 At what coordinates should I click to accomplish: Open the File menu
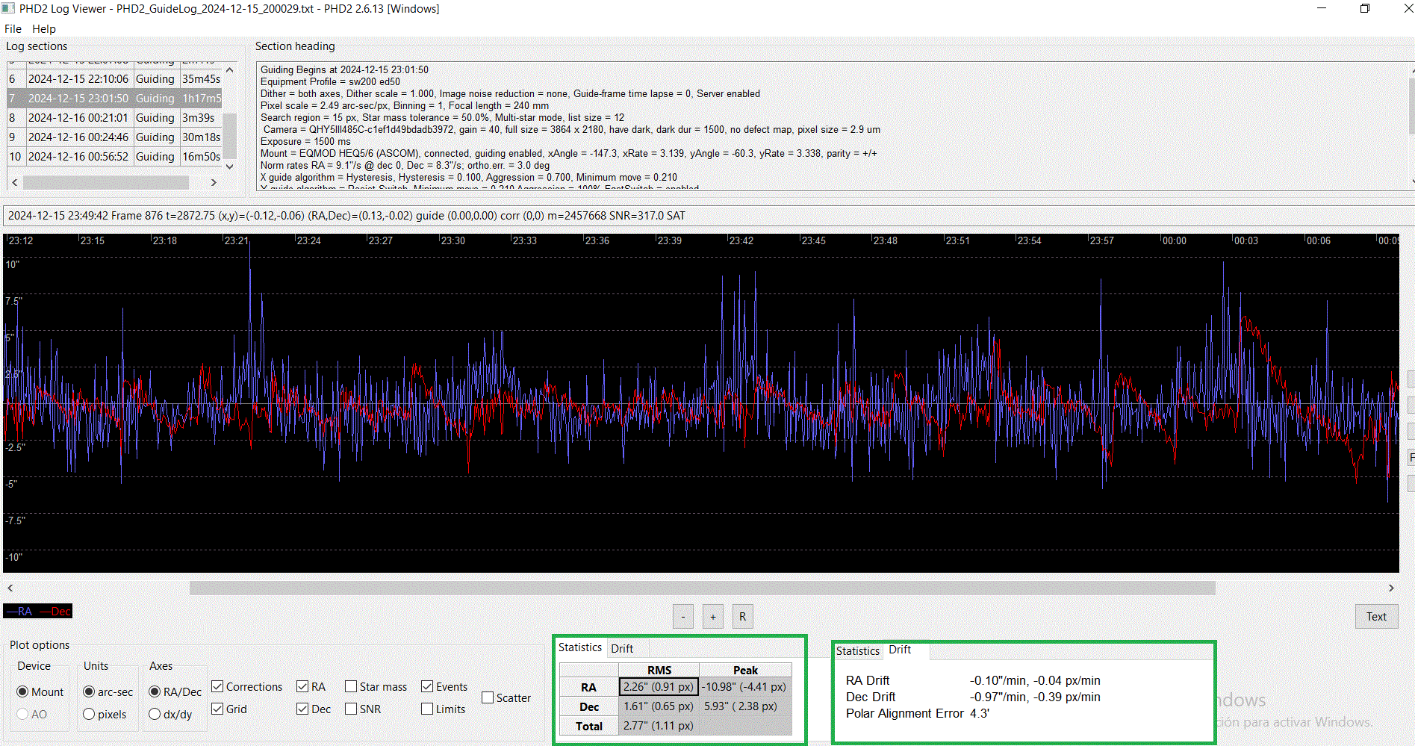[13, 28]
